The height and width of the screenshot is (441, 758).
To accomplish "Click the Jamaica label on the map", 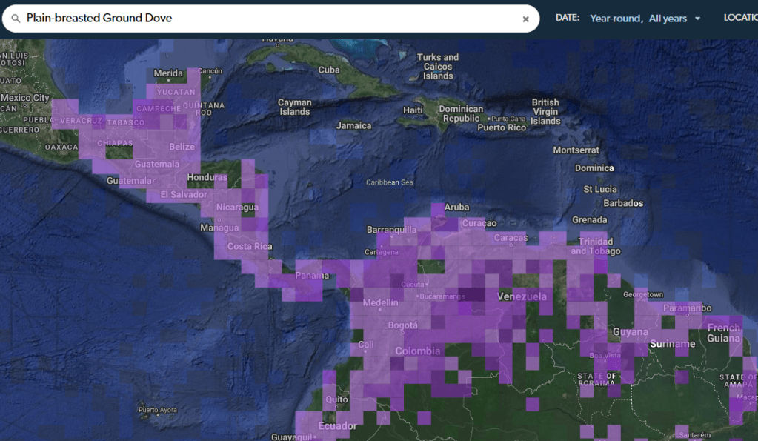I will (353, 125).
